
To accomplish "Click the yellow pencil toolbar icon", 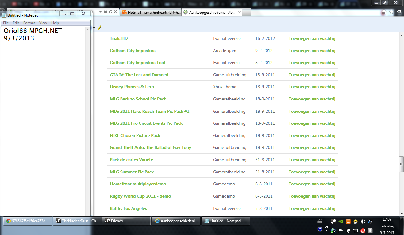I will [99, 28].
